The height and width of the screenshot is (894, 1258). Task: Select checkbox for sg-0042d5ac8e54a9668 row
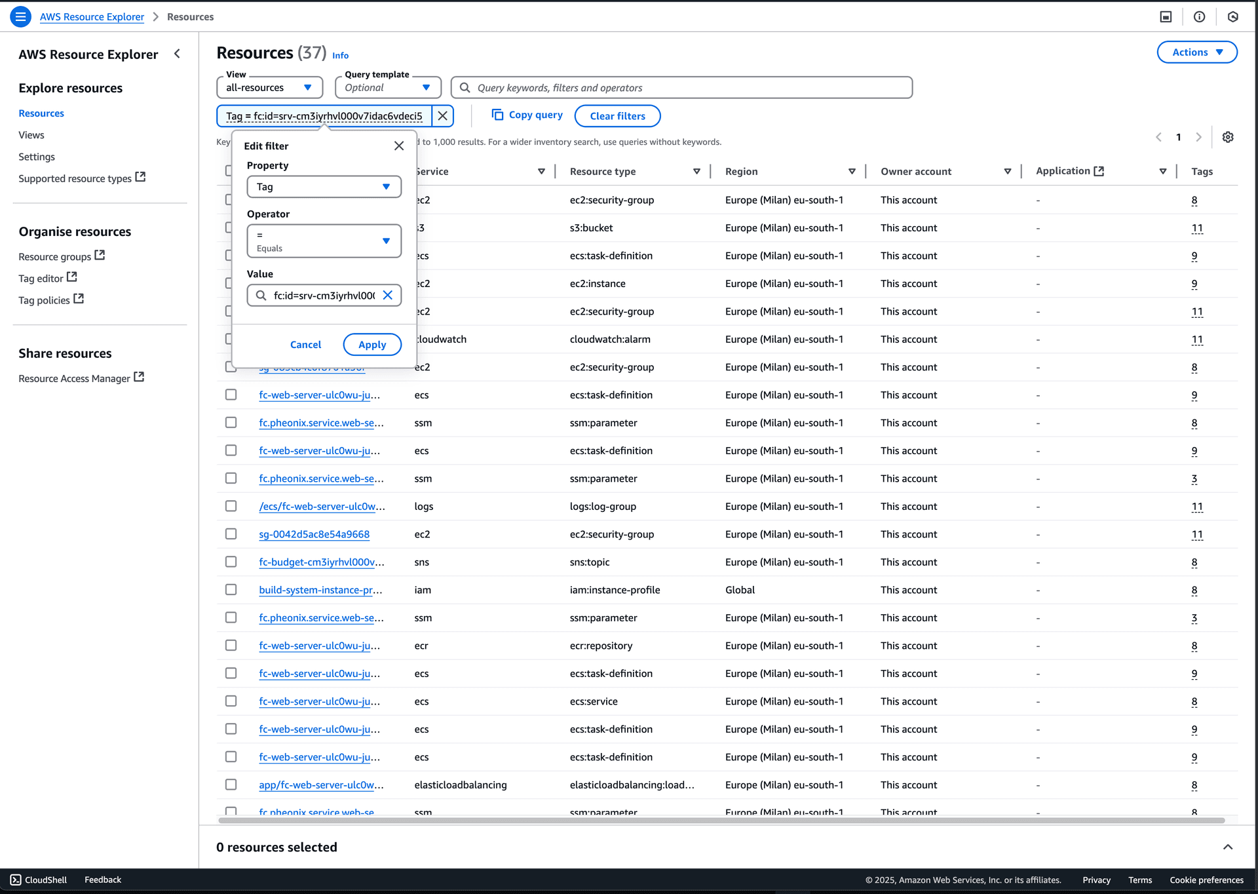[x=231, y=534]
